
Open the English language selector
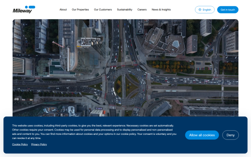[205, 10]
